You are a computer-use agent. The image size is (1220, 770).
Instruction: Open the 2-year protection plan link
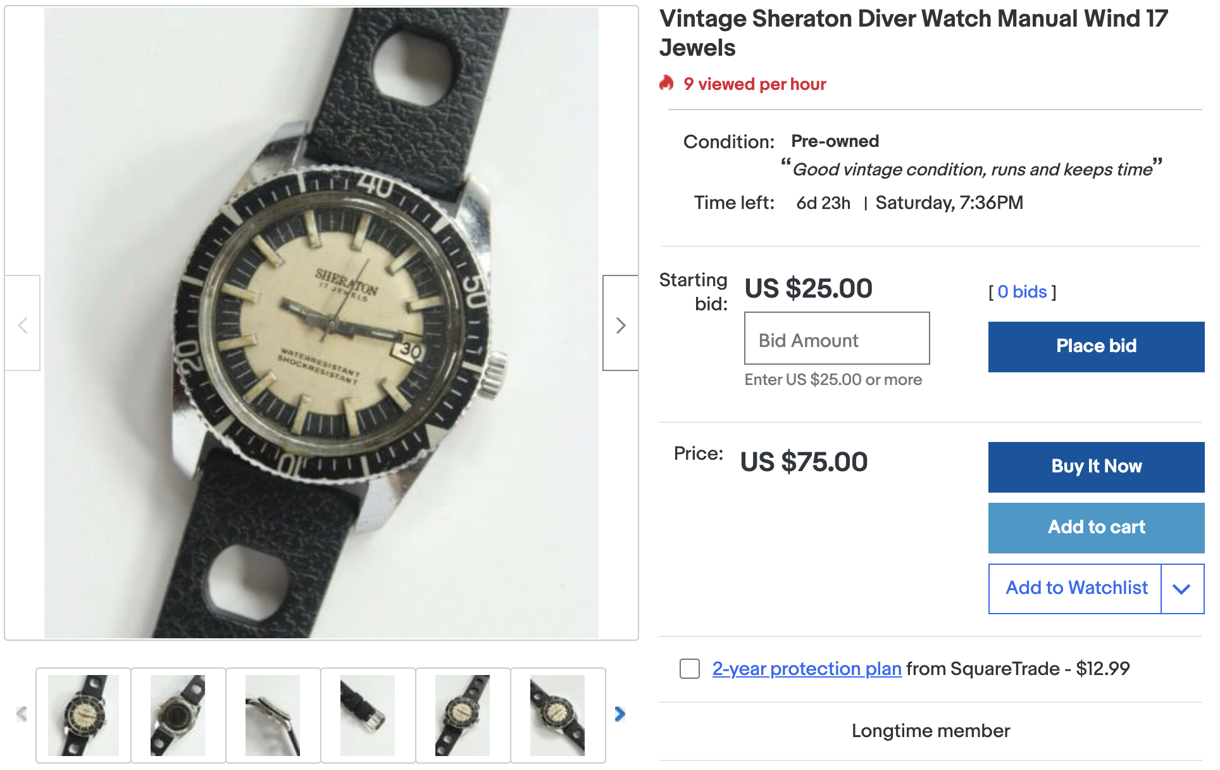(x=806, y=669)
